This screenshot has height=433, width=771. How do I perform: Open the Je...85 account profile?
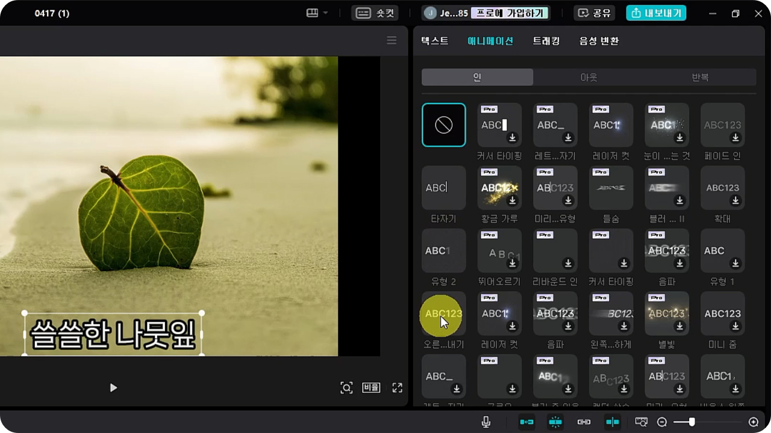(x=446, y=13)
